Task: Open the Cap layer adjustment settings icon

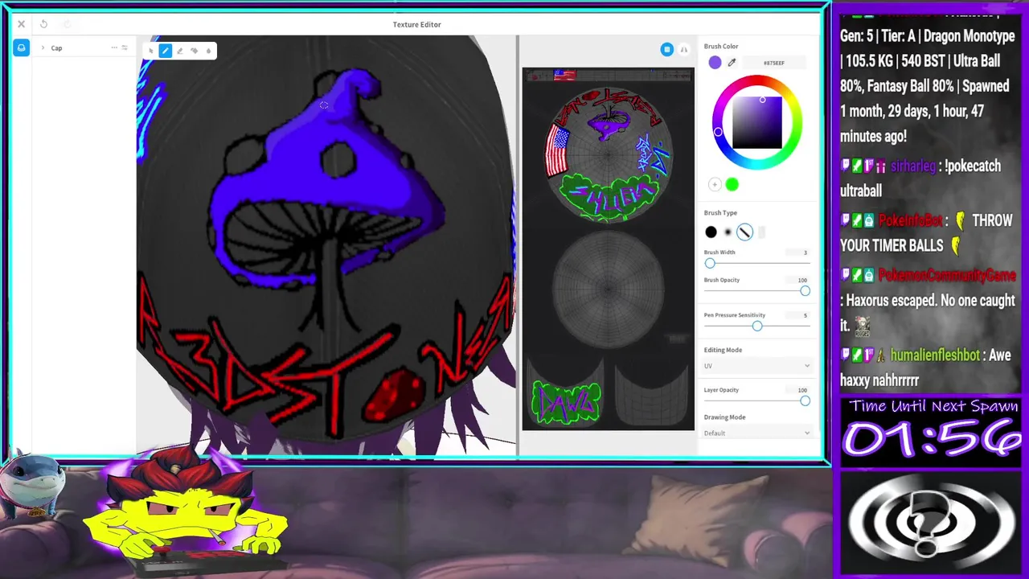Action: [x=124, y=48]
